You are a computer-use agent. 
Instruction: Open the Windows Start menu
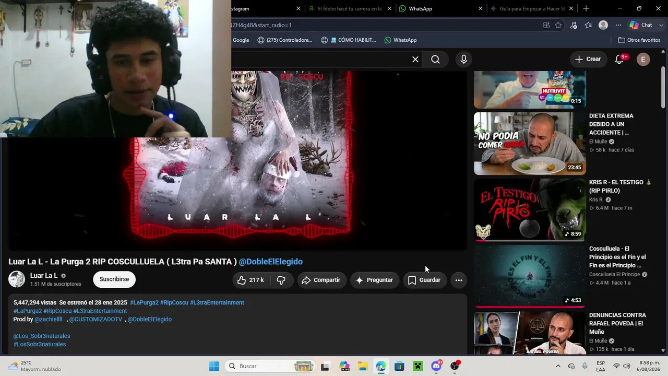[x=214, y=366]
